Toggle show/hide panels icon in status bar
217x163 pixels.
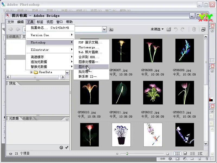pyautogui.click(x=11, y=153)
